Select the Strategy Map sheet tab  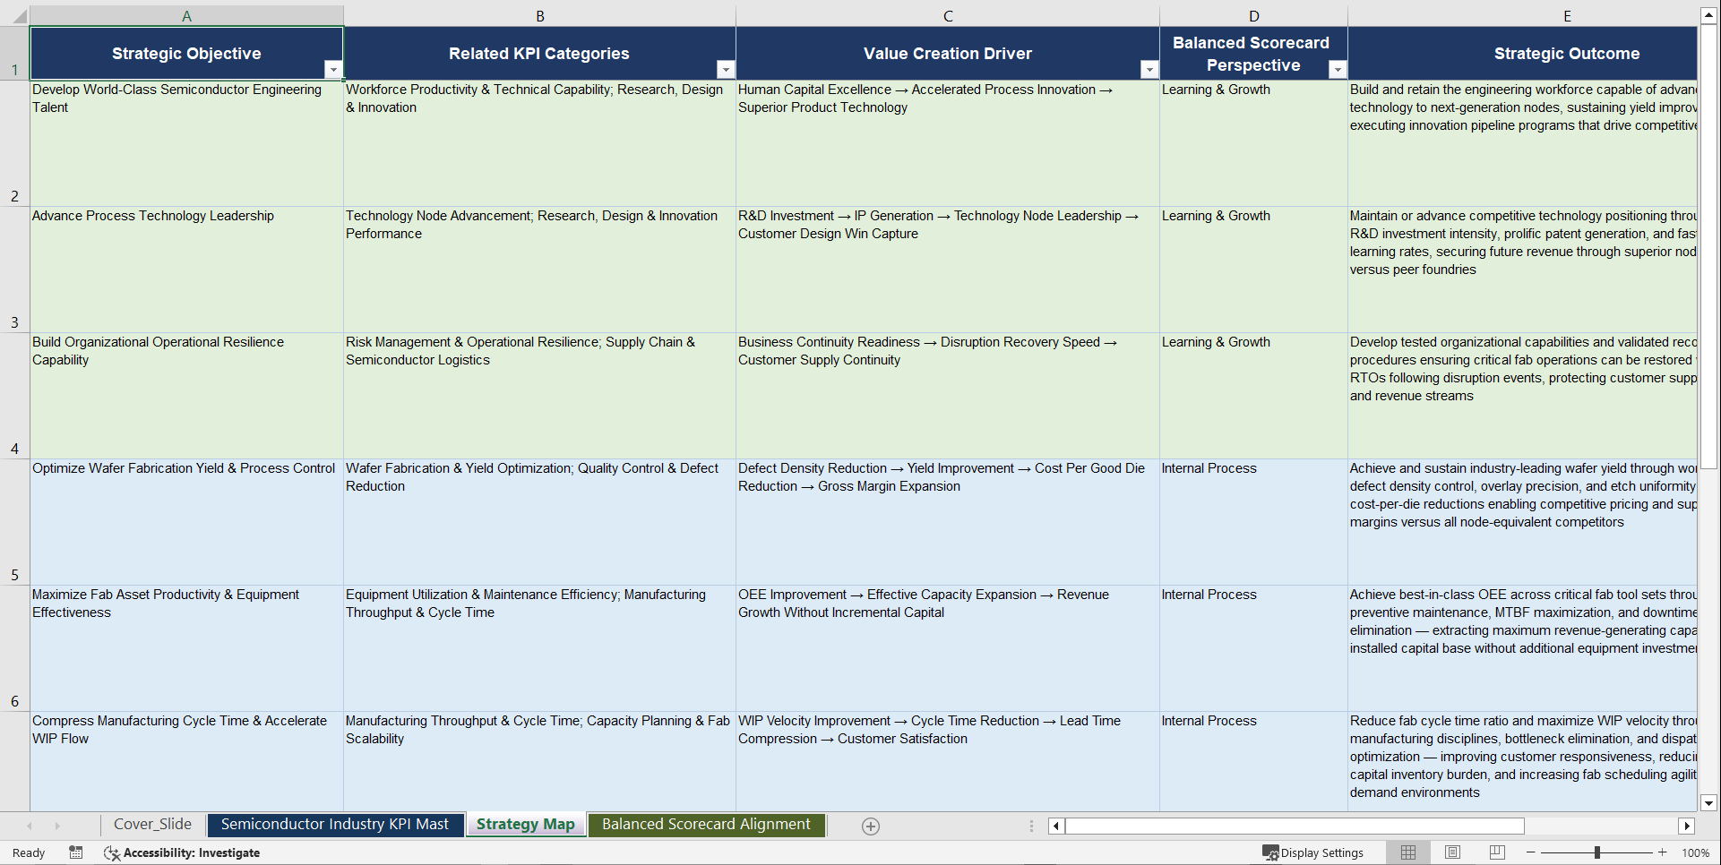[x=526, y=825]
